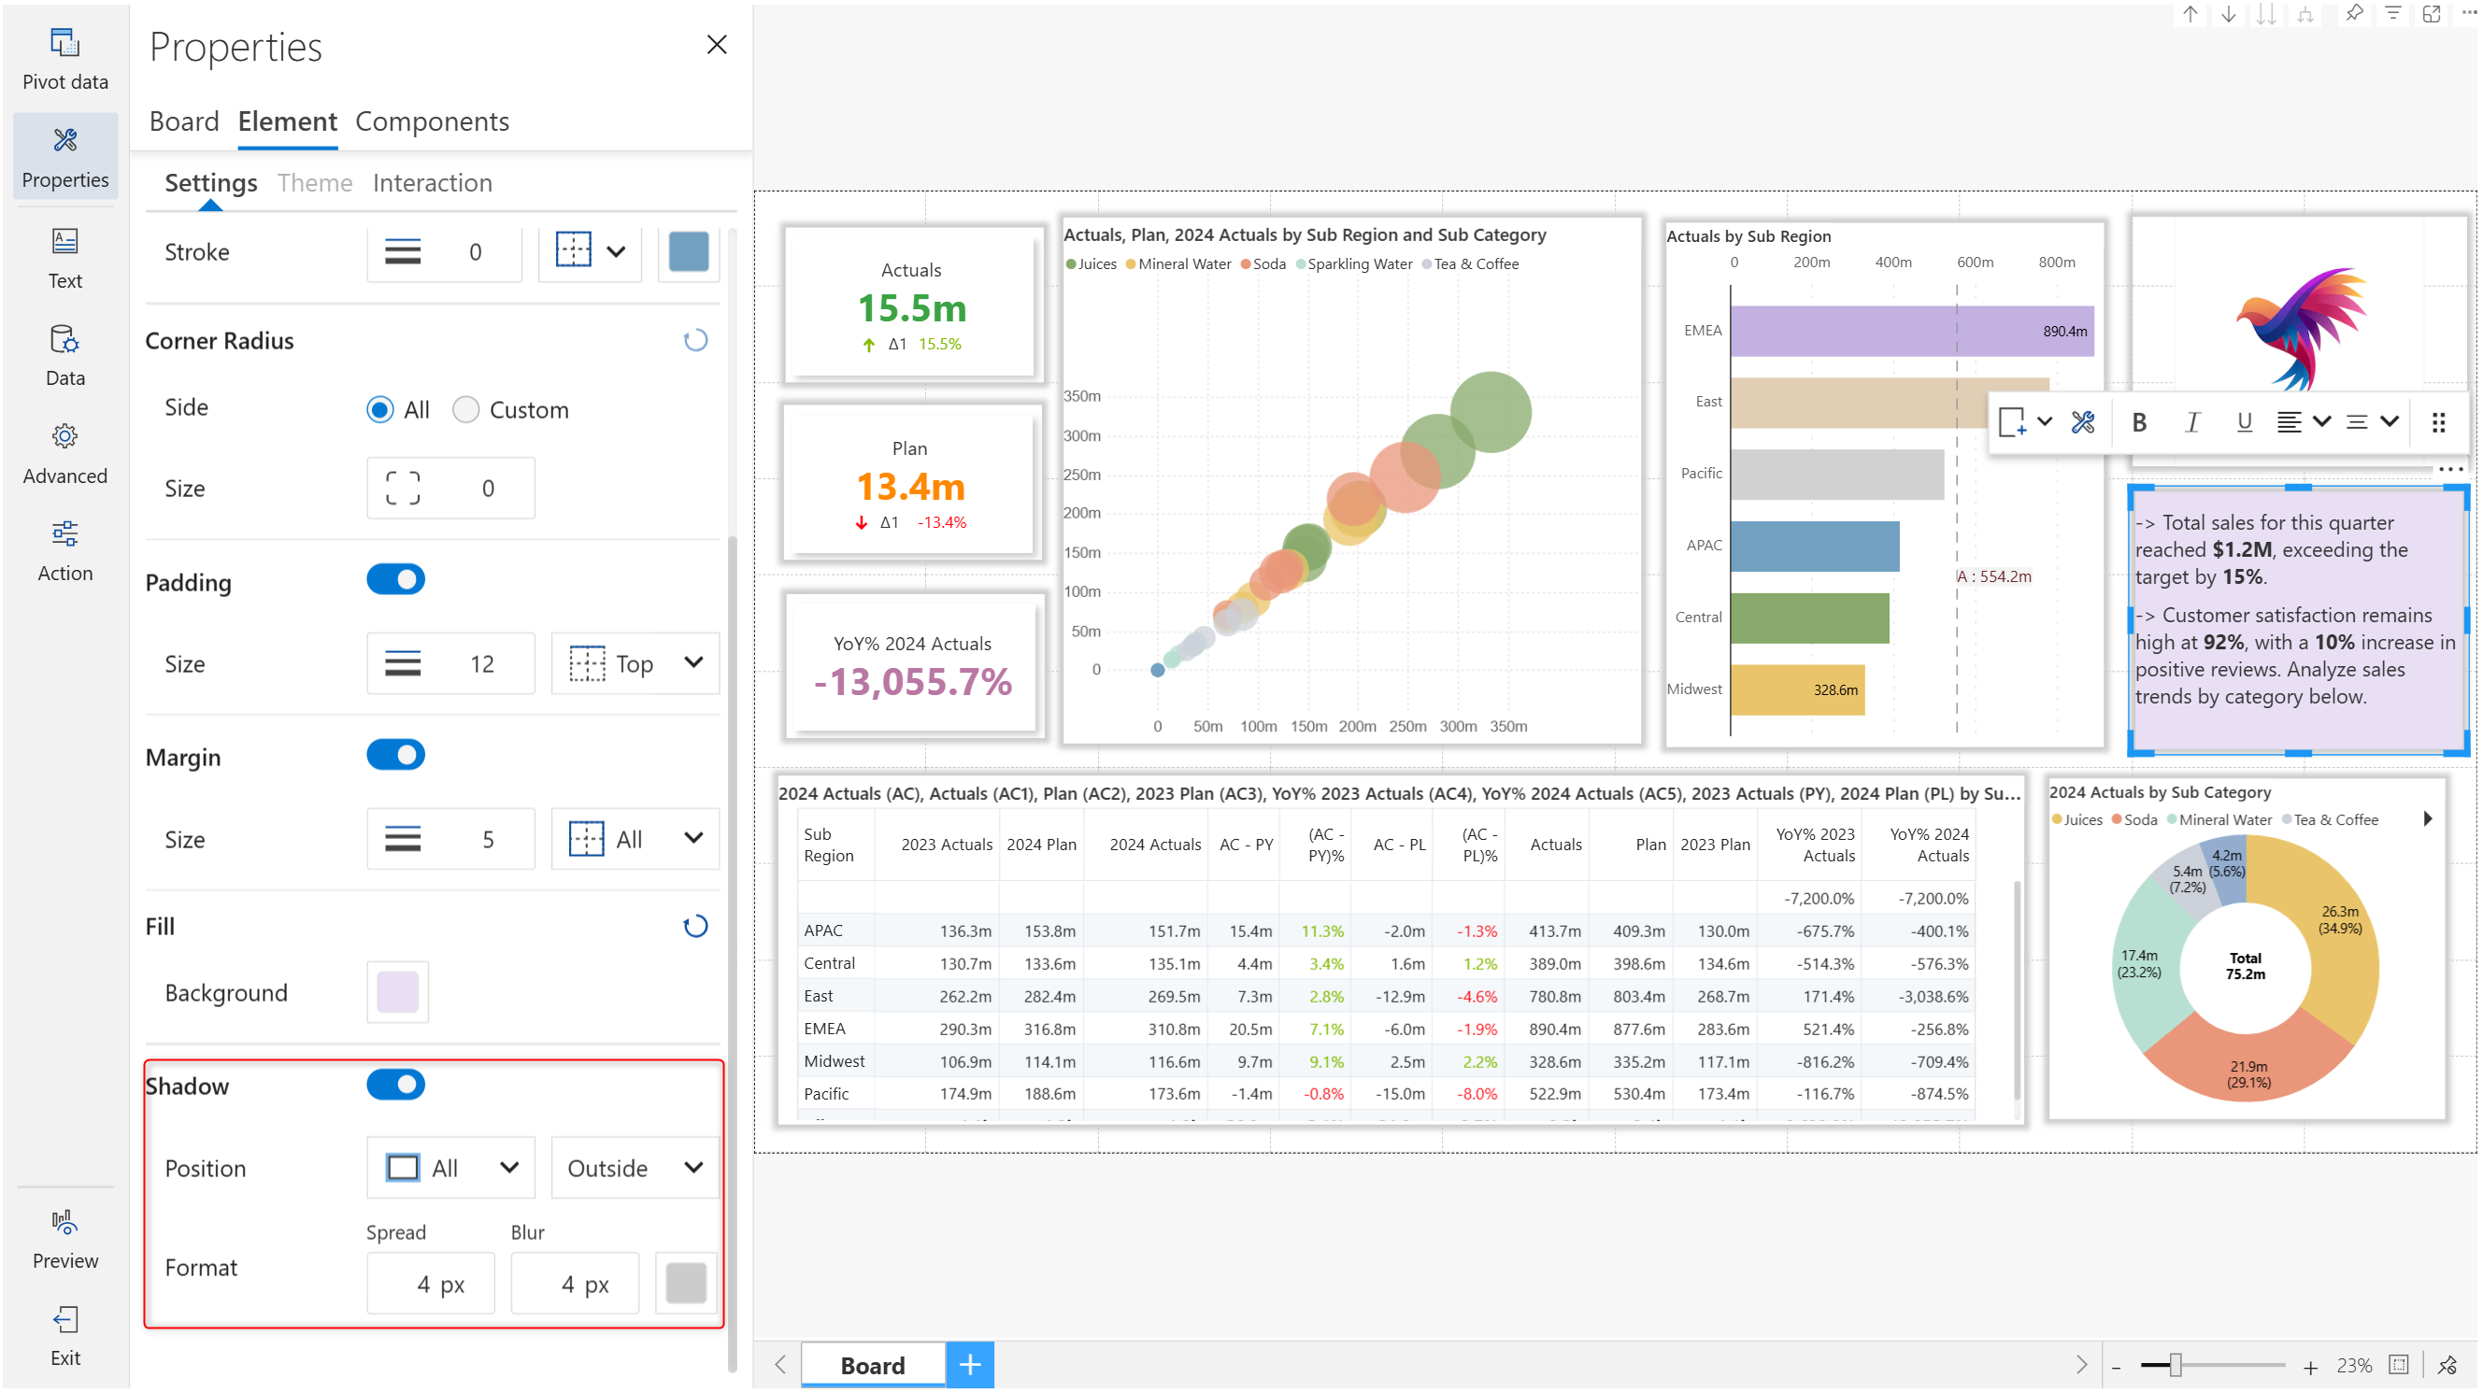Click the shadow Spread px input field
The image size is (2483, 1392).
point(431,1283)
